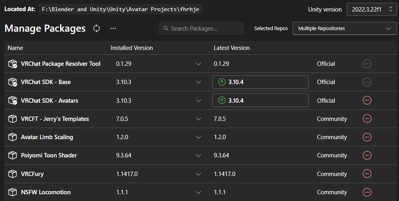Remove Avatar Limb Scaling package
Image resolution: width=399 pixels, height=201 pixels.
pyautogui.click(x=367, y=137)
